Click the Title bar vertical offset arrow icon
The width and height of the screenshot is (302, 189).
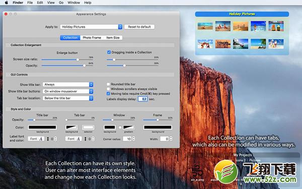point(48,139)
